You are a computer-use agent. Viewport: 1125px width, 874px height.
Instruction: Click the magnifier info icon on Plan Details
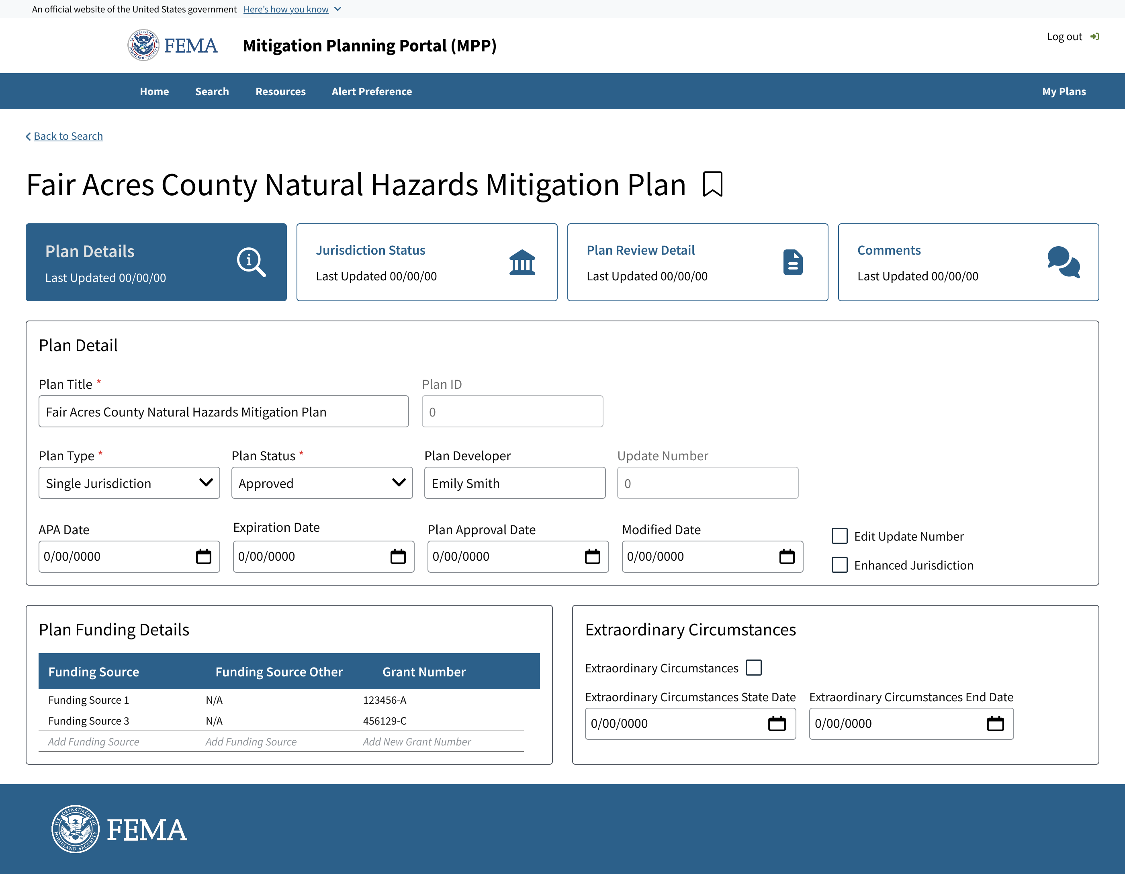pos(251,262)
